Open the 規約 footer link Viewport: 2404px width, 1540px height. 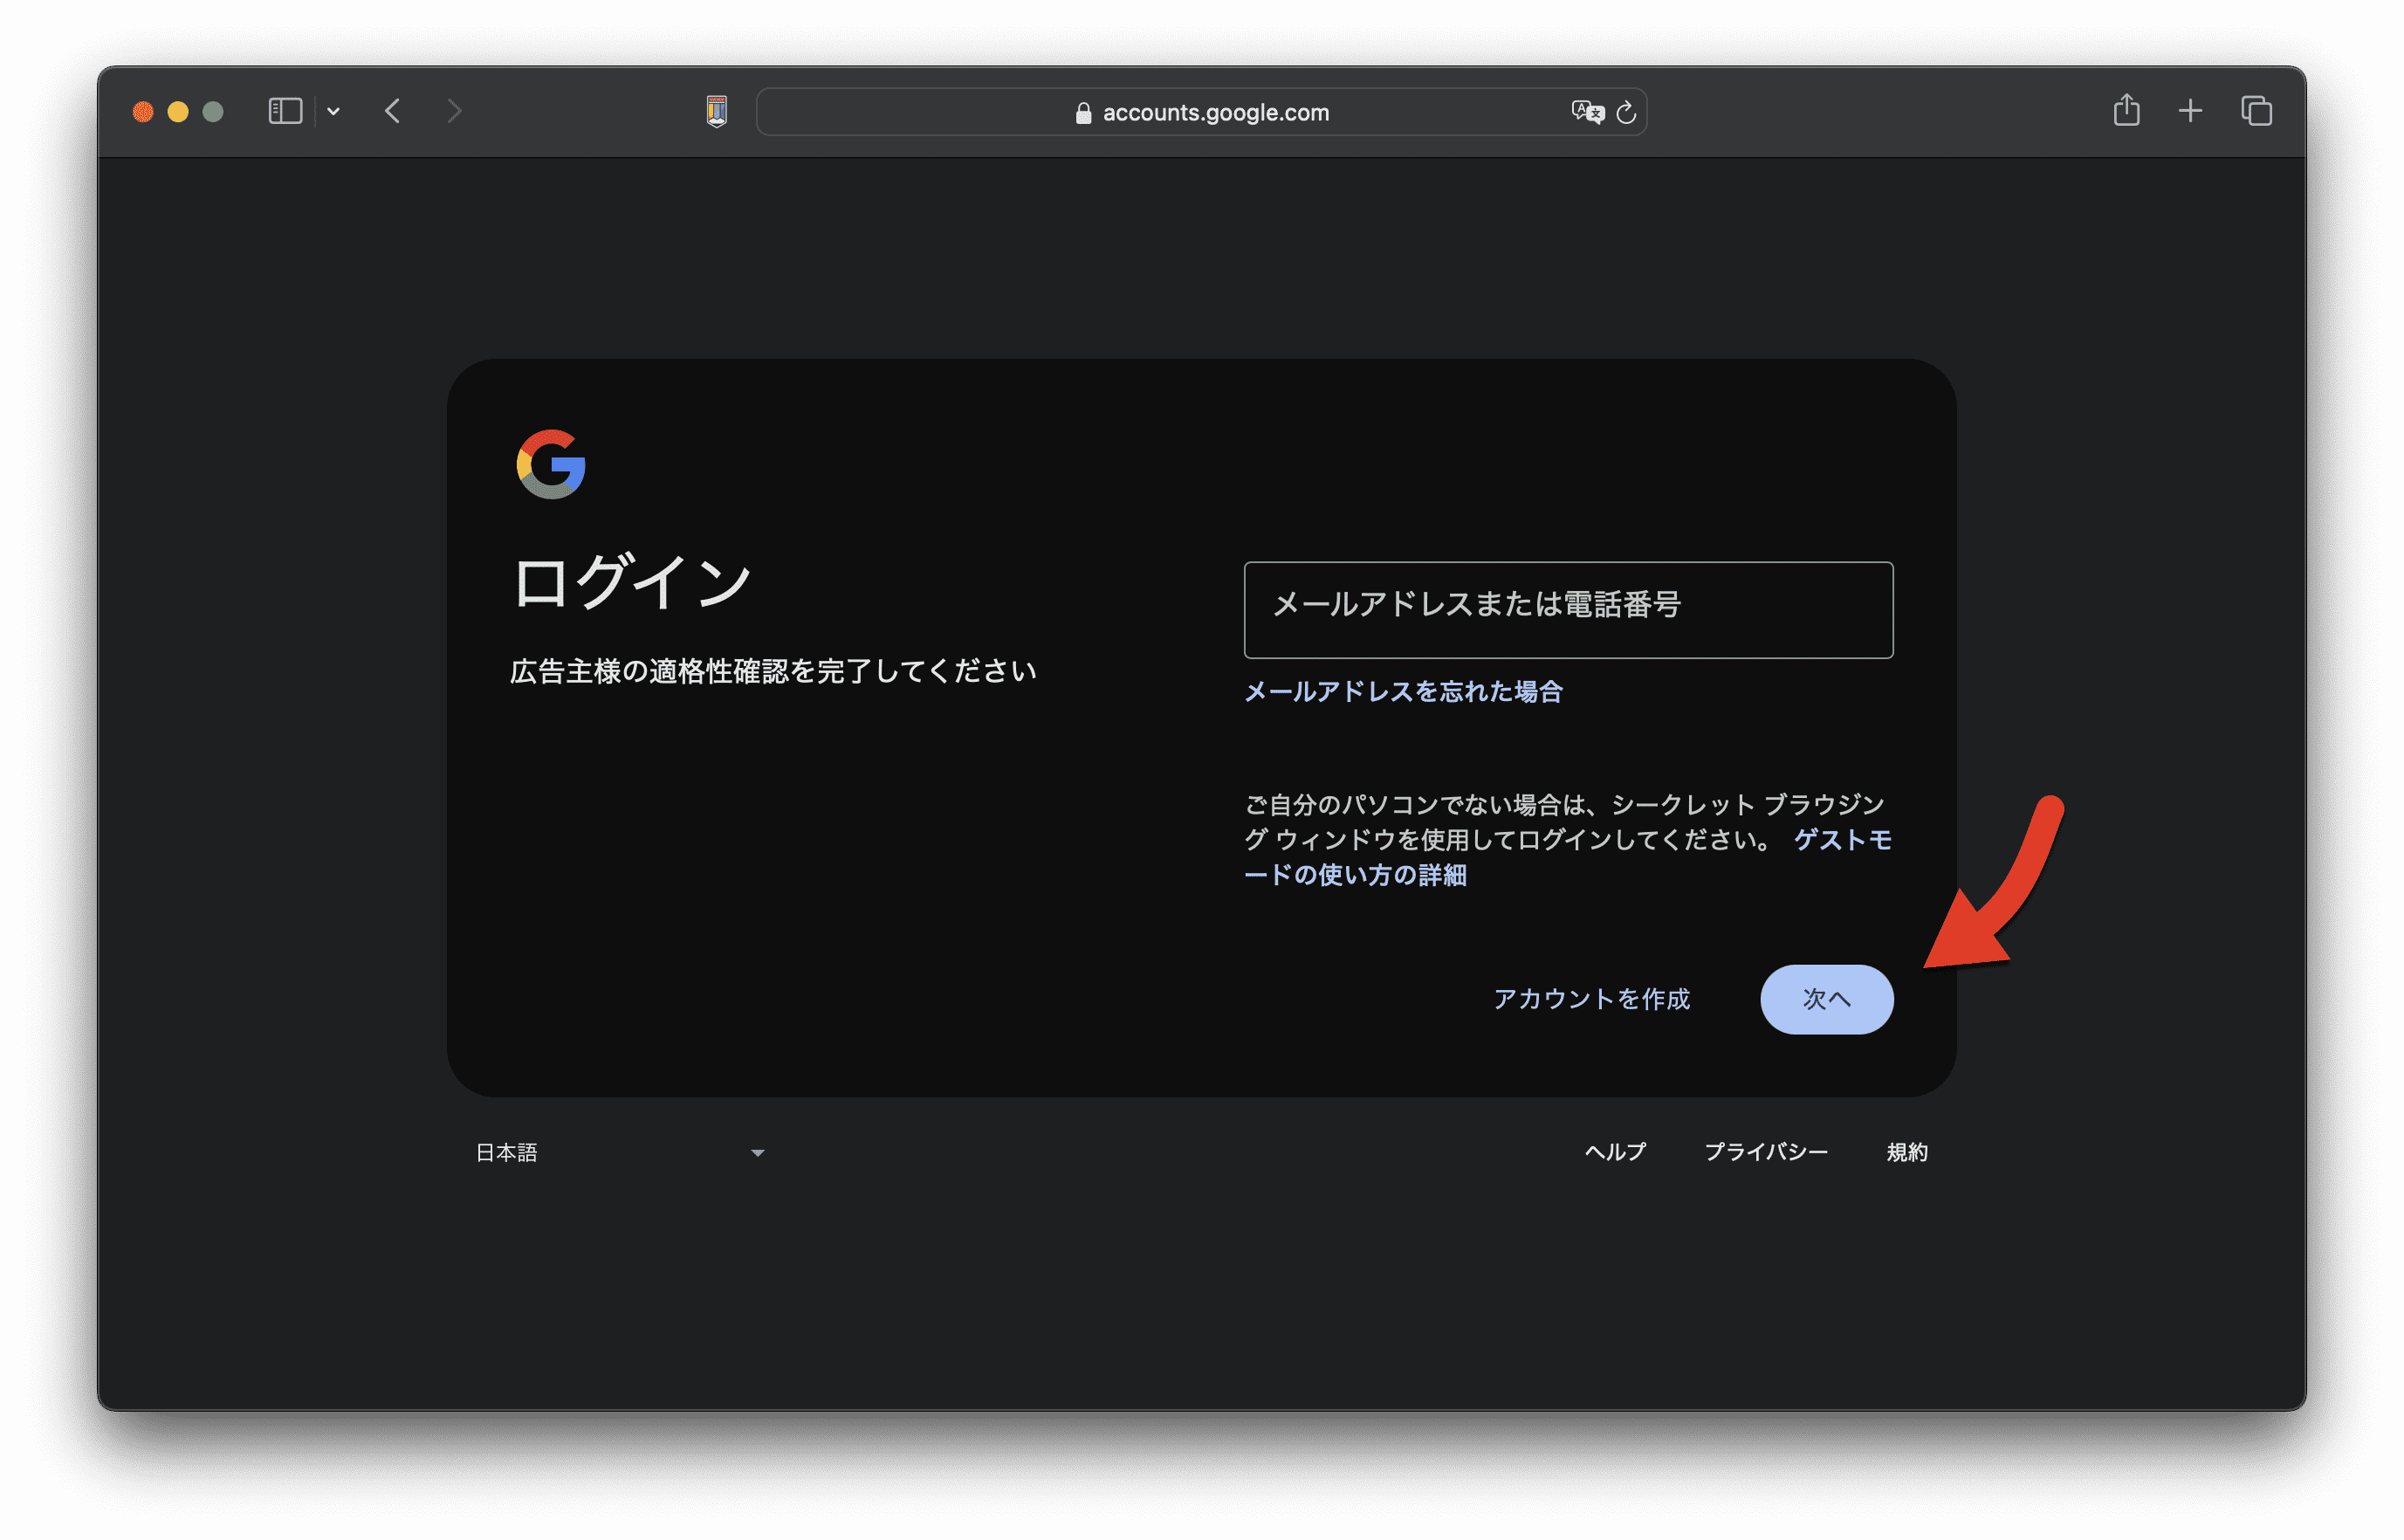click(x=1906, y=1152)
